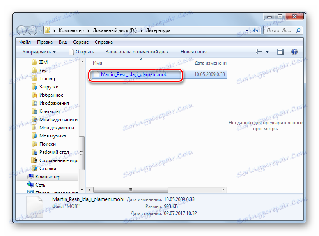Click the refresh button beside address bar
319x236 pixels.
(256, 31)
